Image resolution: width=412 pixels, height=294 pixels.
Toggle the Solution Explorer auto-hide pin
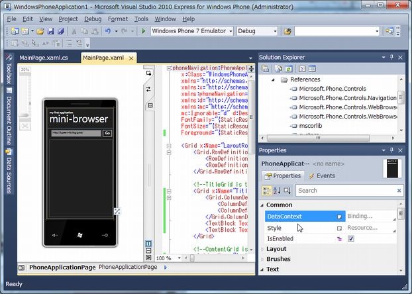coord(391,58)
